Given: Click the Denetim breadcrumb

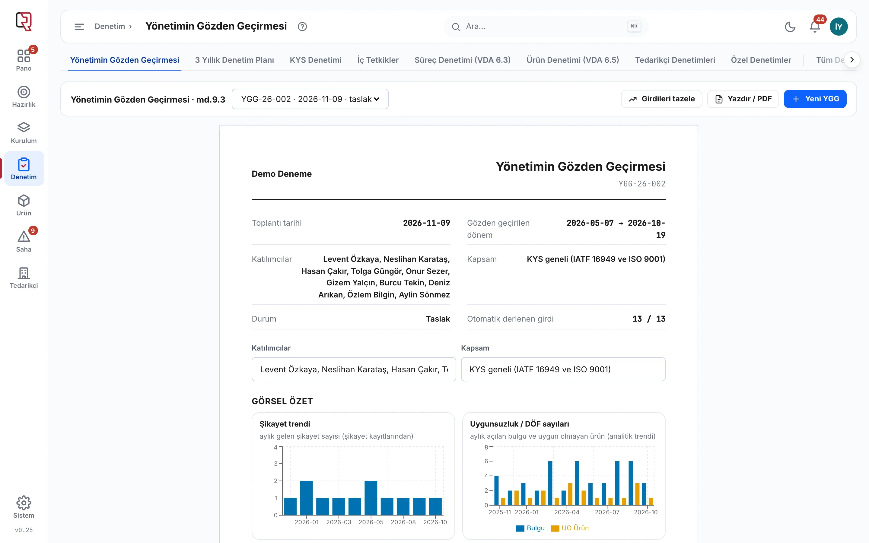Looking at the screenshot, I should pyautogui.click(x=110, y=27).
